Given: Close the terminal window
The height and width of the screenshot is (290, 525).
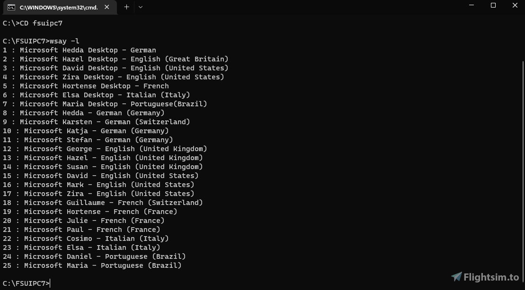Looking at the screenshot, I should coord(515,6).
